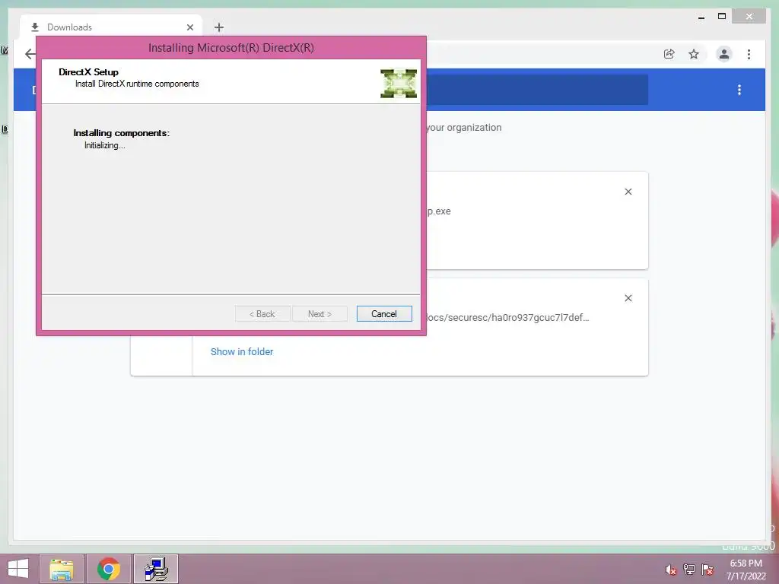The image size is (779, 584).
Task: Open the docs/securesc download URL
Action: [507, 317]
